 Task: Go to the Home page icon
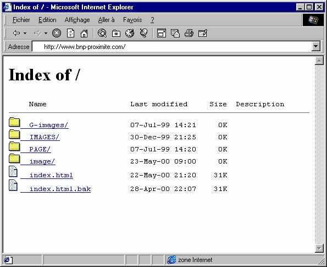click(84, 33)
